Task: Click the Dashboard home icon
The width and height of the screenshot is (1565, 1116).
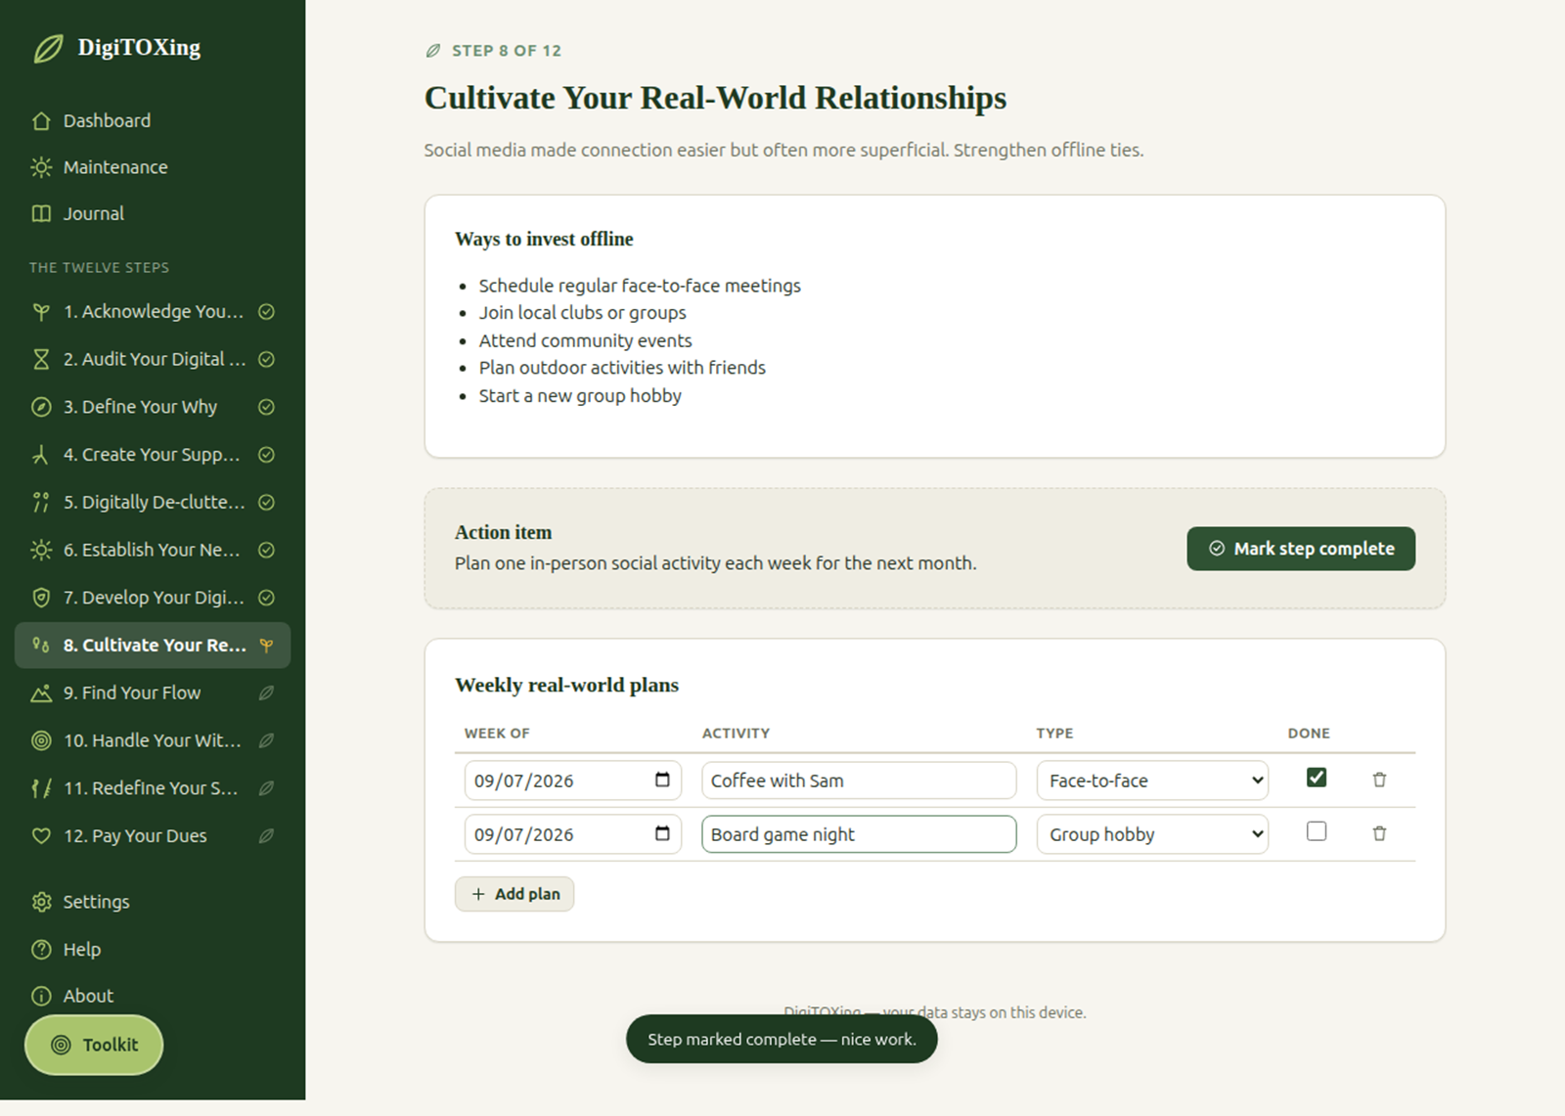Action: (x=41, y=121)
